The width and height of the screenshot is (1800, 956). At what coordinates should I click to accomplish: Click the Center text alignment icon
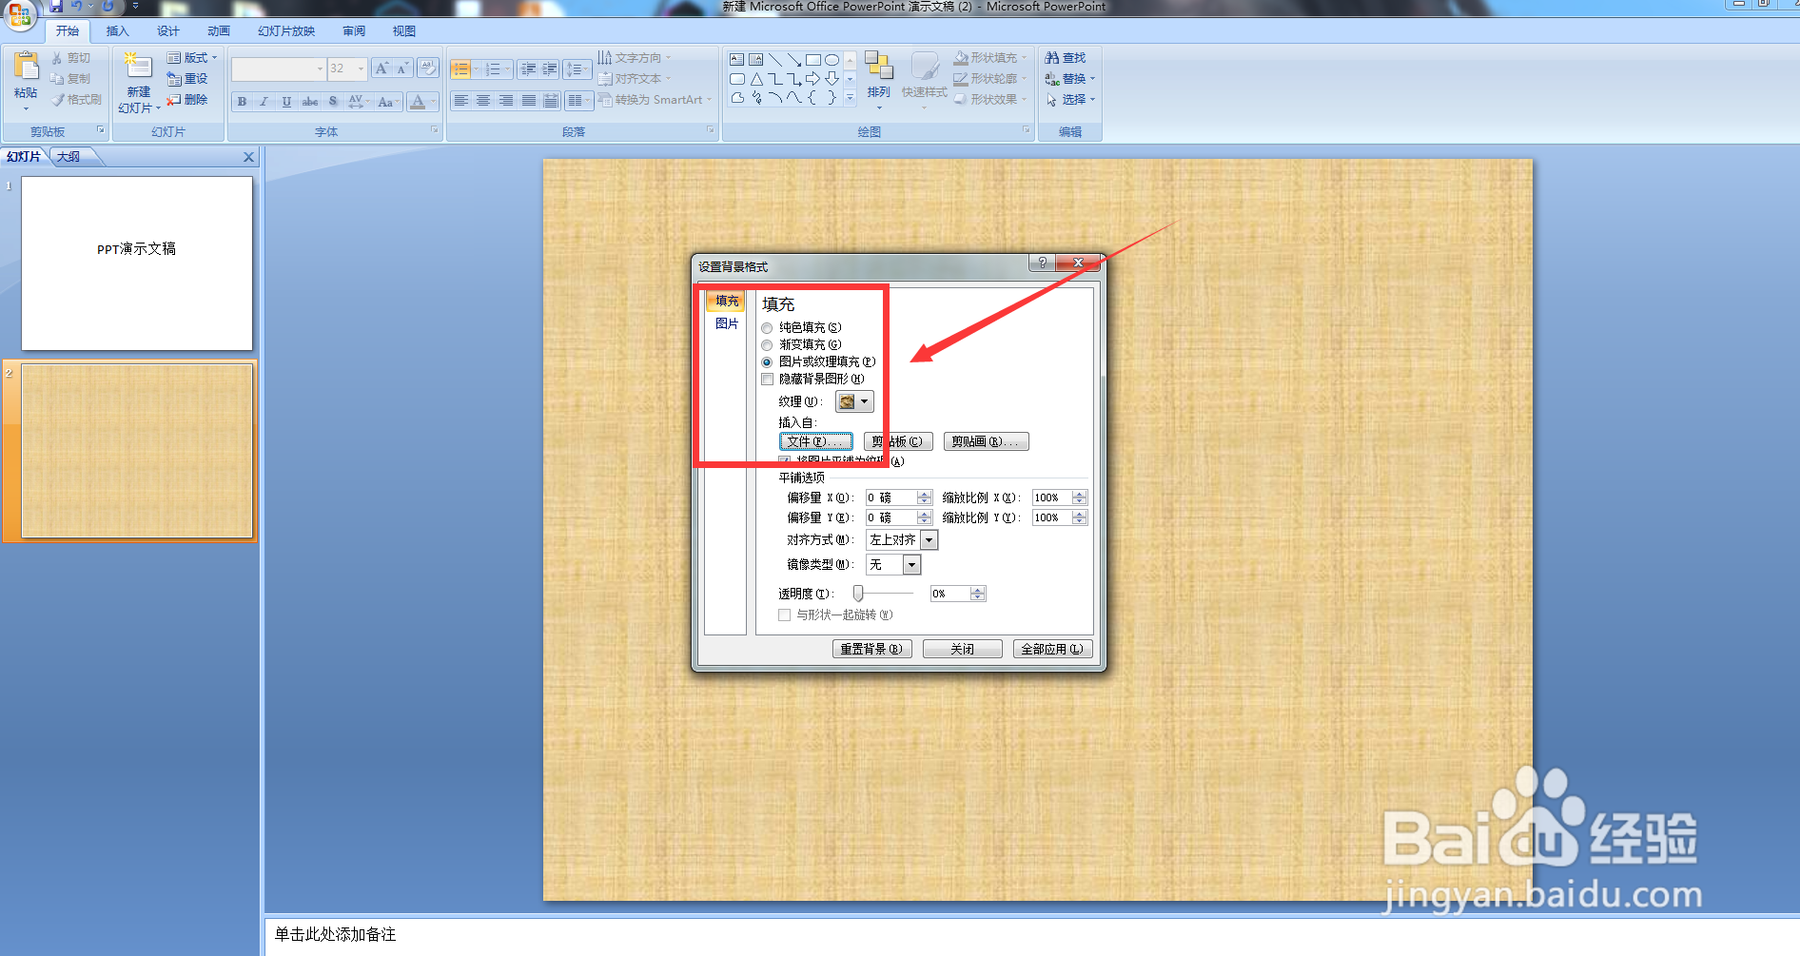point(483,101)
